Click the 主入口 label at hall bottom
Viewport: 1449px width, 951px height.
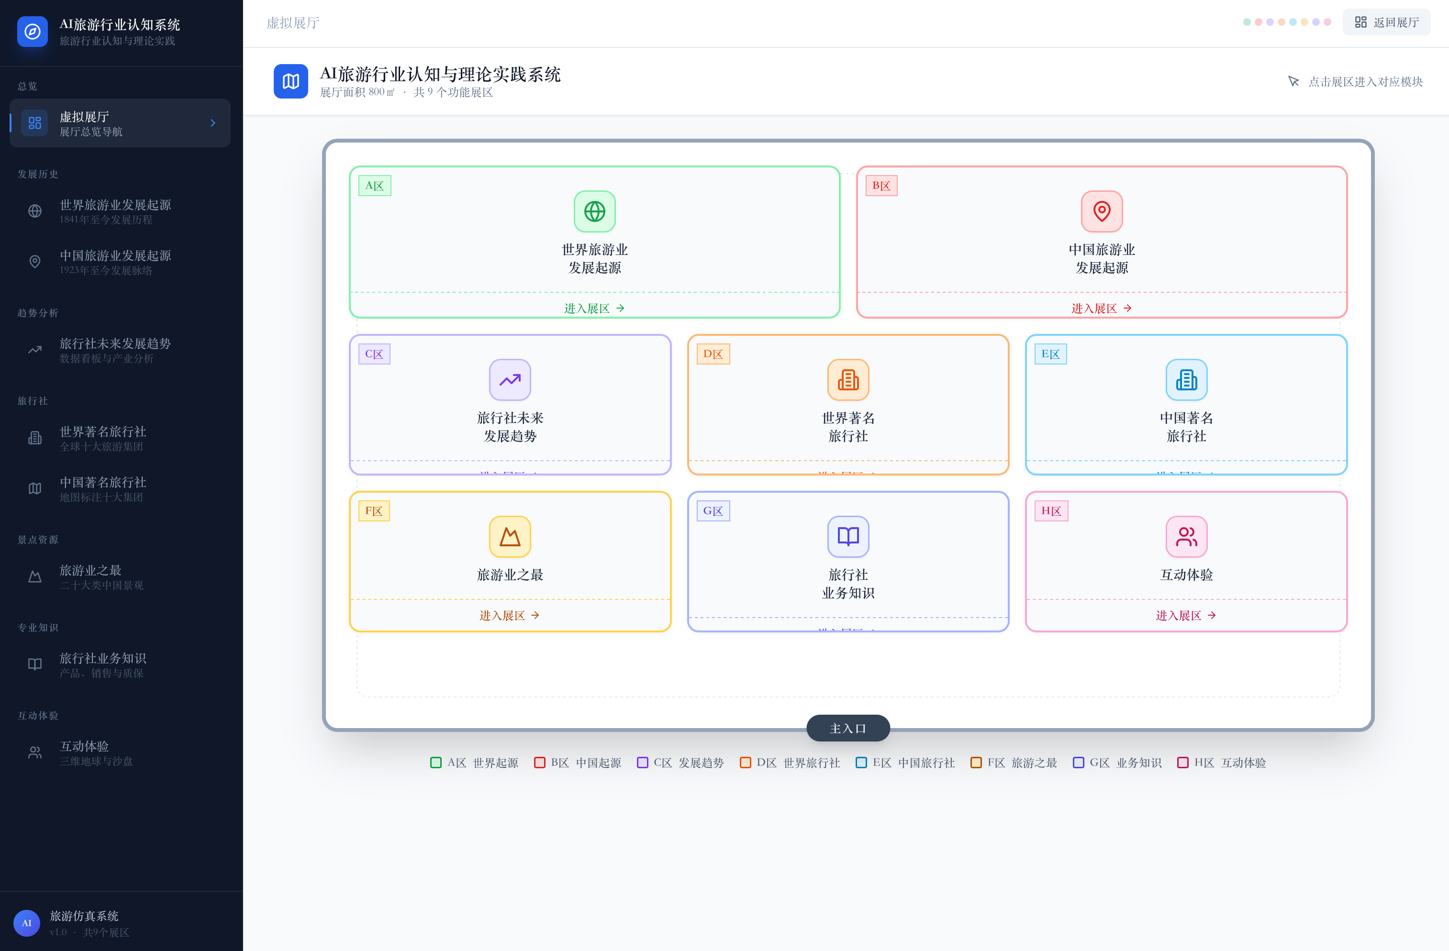click(x=847, y=728)
